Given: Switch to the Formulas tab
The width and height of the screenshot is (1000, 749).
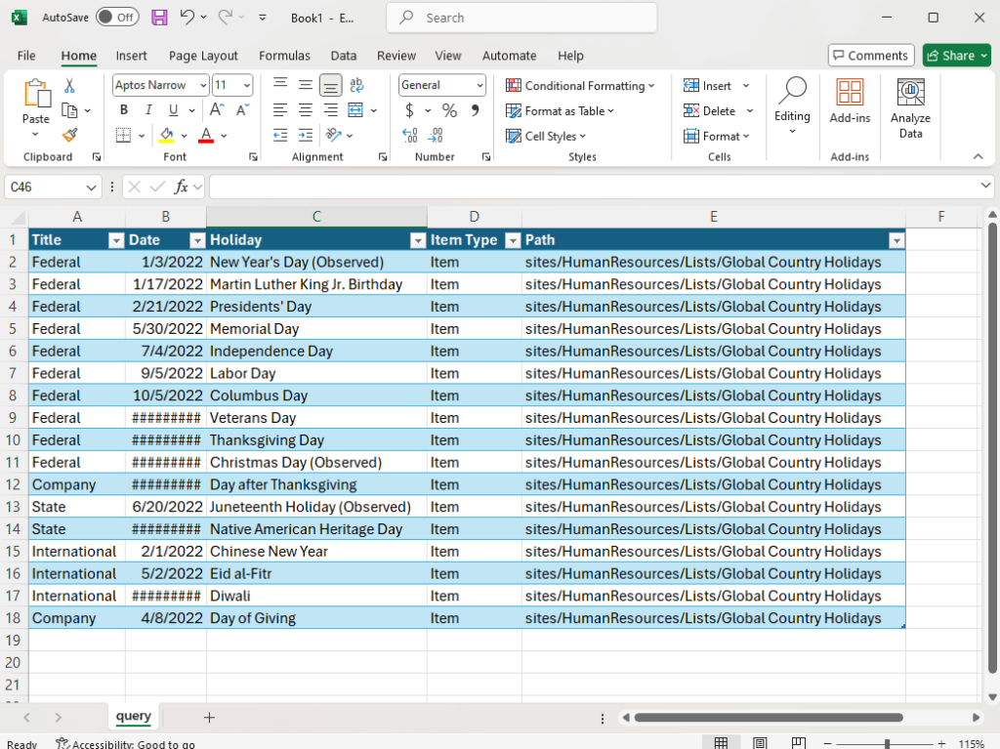Looking at the screenshot, I should pos(284,56).
